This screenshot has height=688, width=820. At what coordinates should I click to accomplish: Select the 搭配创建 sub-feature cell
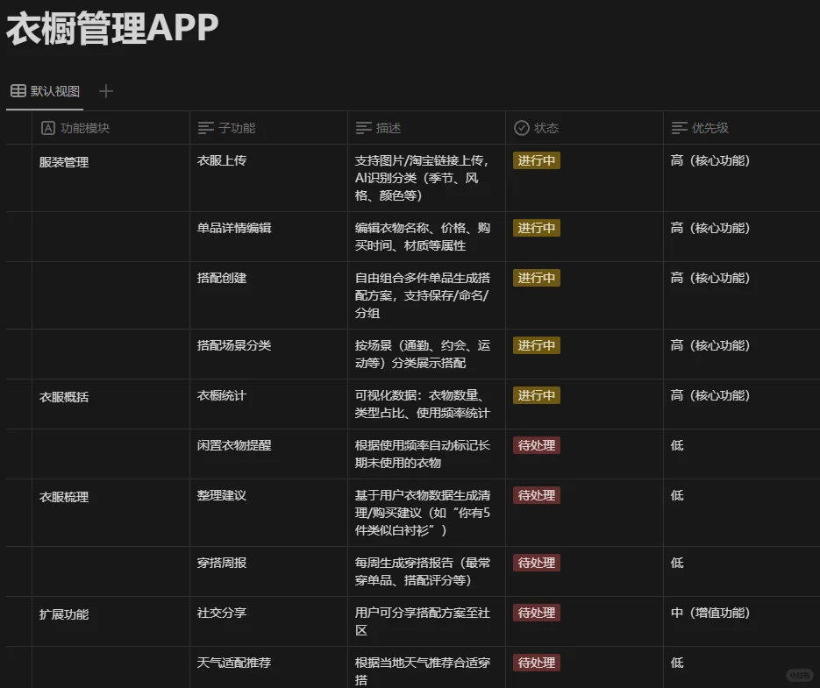222,278
